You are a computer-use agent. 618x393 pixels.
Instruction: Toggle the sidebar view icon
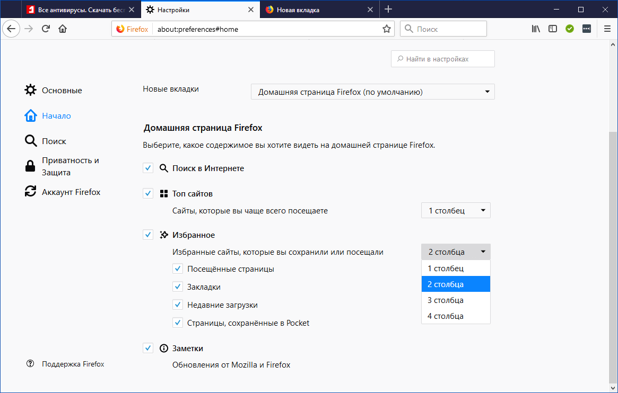coord(553,29)
